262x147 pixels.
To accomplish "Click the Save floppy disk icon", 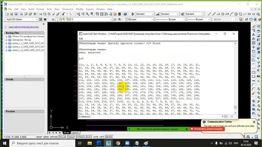I will click(16, 14).
